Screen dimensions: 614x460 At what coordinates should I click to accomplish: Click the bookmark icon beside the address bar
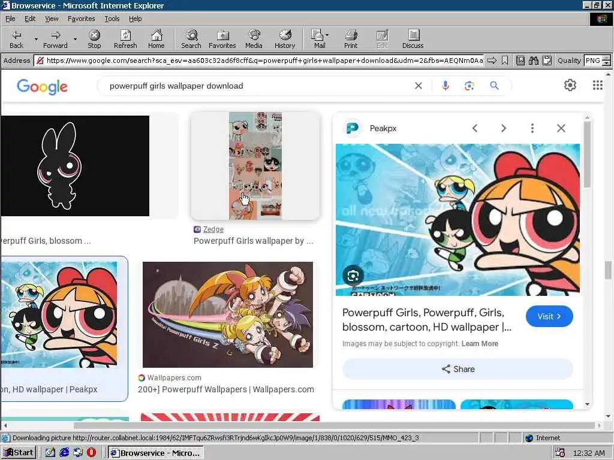pyautogui.click(x=505, y=60)
